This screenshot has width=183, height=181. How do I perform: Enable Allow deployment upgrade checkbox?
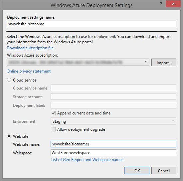click(x=53, y=129)
